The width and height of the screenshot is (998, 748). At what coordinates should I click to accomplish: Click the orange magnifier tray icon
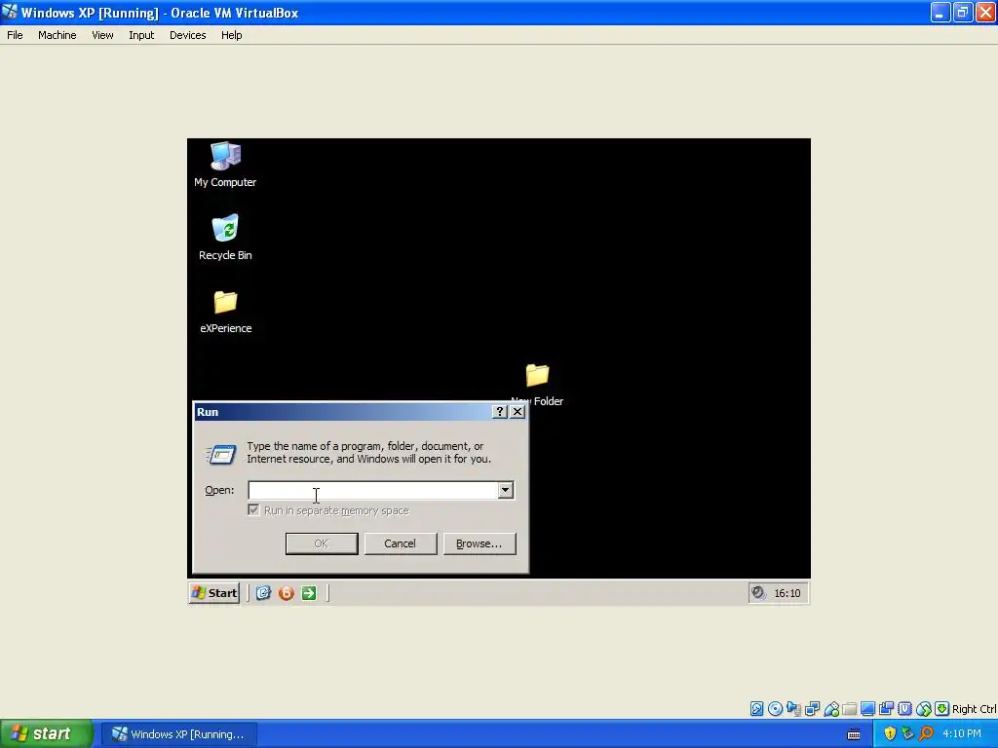pyautogui.click(x=926, y=734)
